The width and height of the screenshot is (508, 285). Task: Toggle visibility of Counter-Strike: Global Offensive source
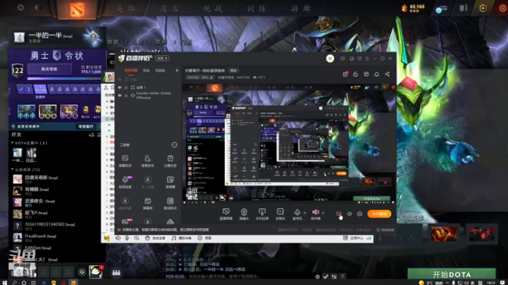(119, 96)
